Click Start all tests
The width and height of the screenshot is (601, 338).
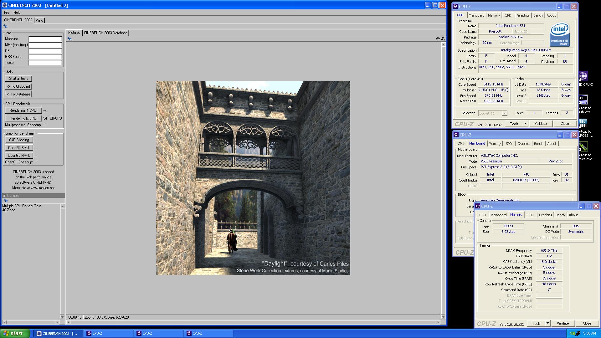click(x=18, y=79)
